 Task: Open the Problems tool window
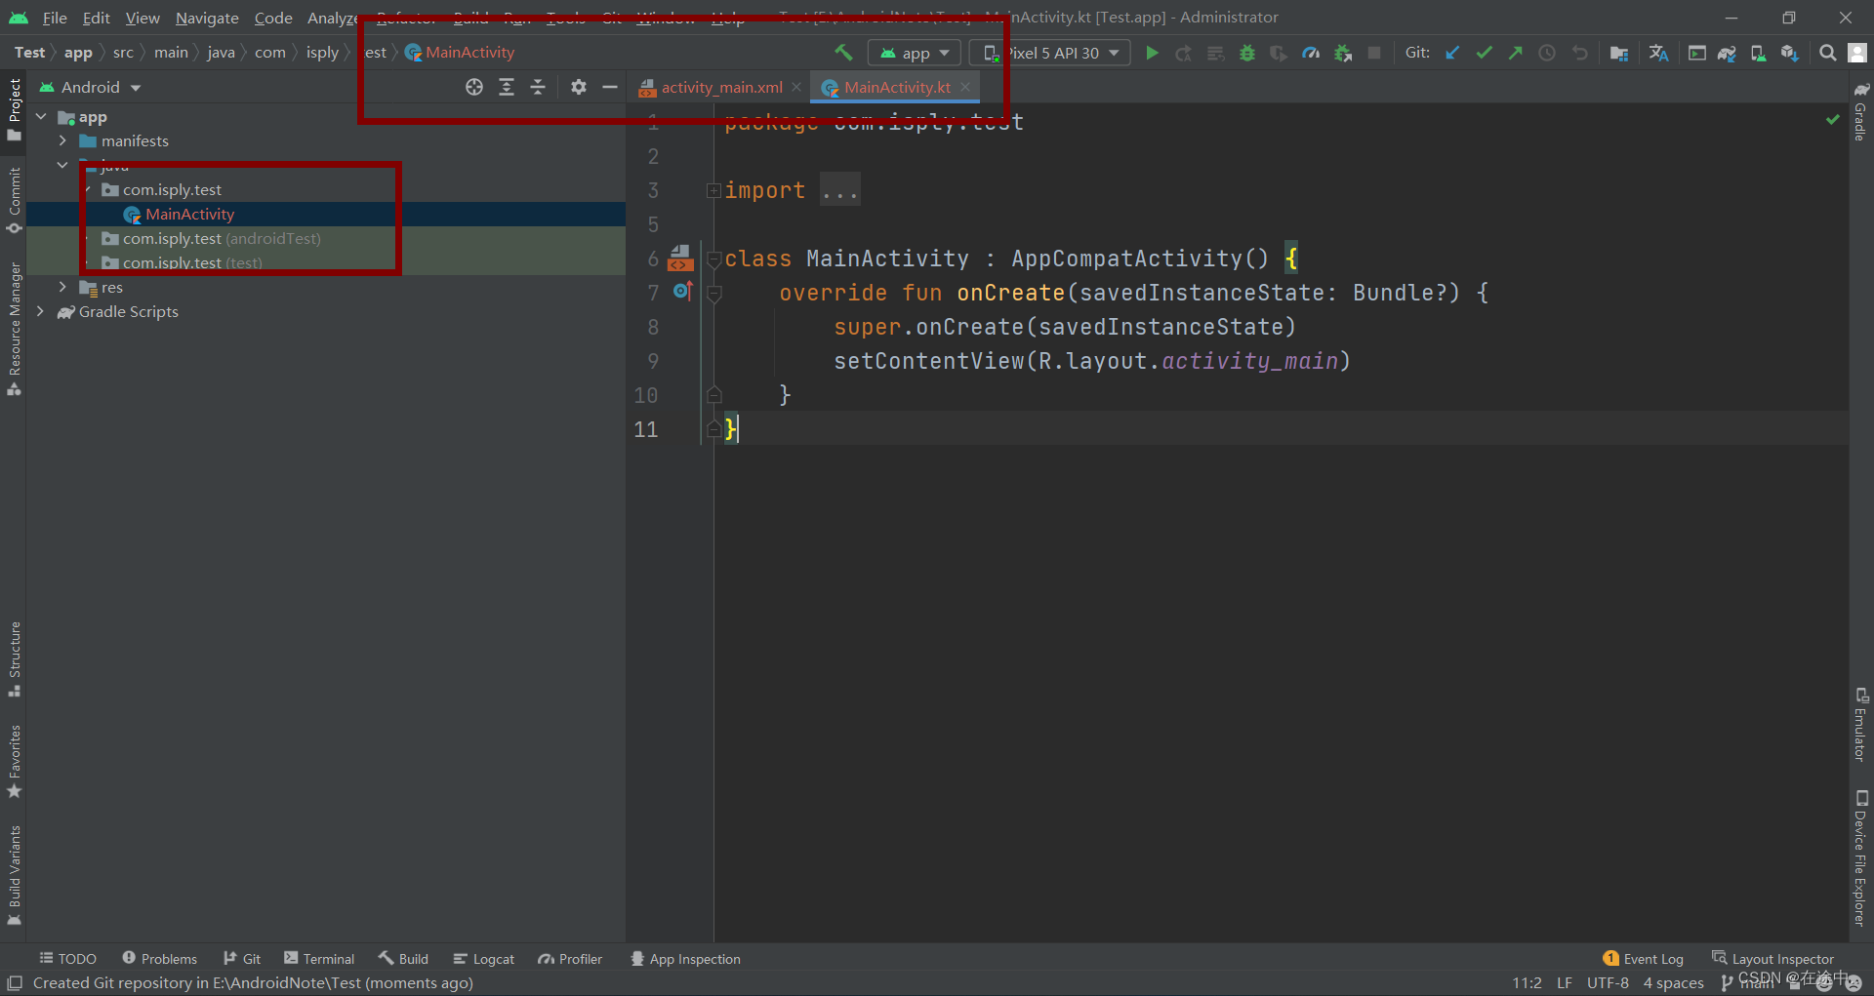(x=159, y=959)
